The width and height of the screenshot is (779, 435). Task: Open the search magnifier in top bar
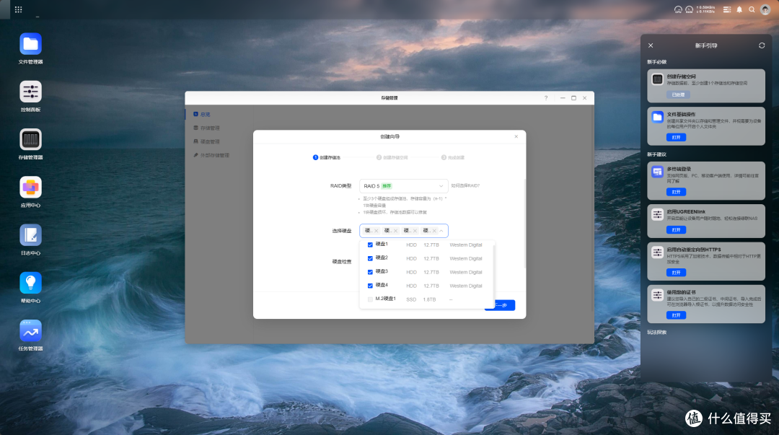pyautogui.click(x=752, y=9)
